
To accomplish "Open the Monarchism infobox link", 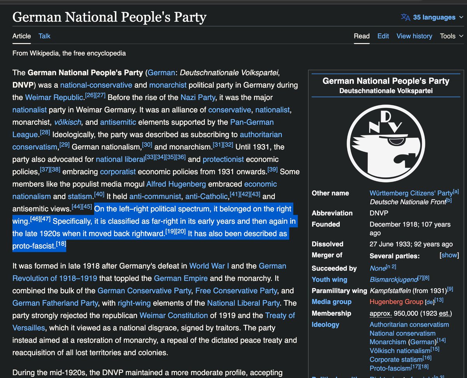I will (x=388, y=342).
